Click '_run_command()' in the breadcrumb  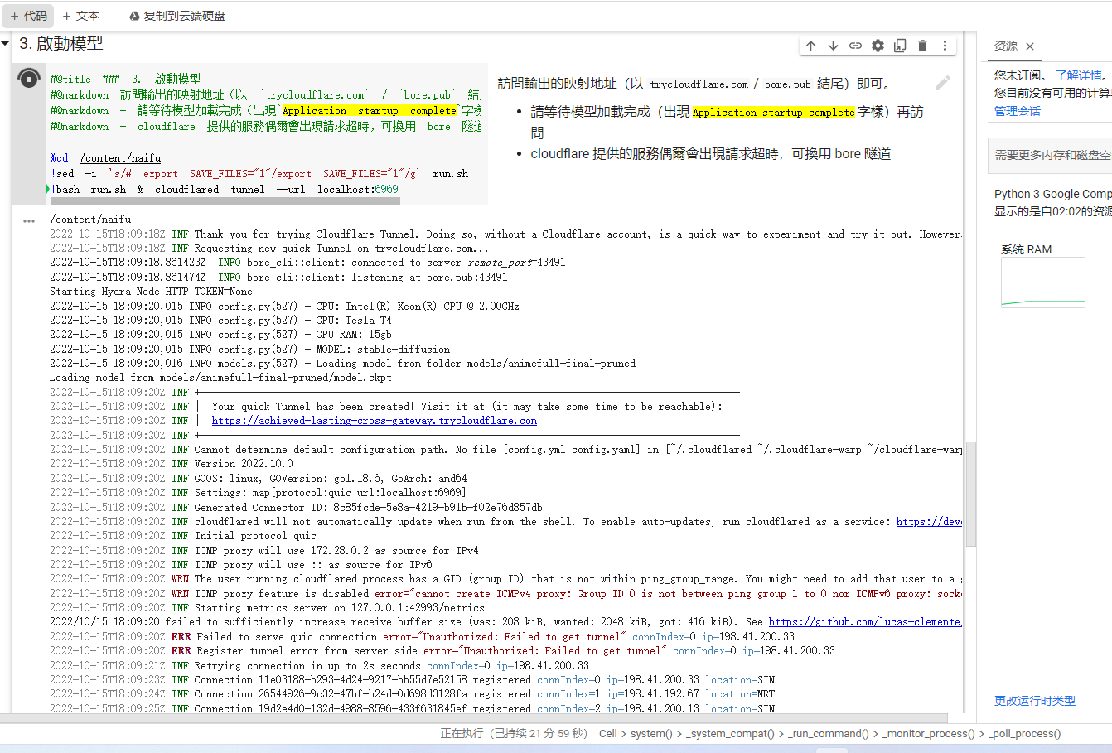click(829, 734)
